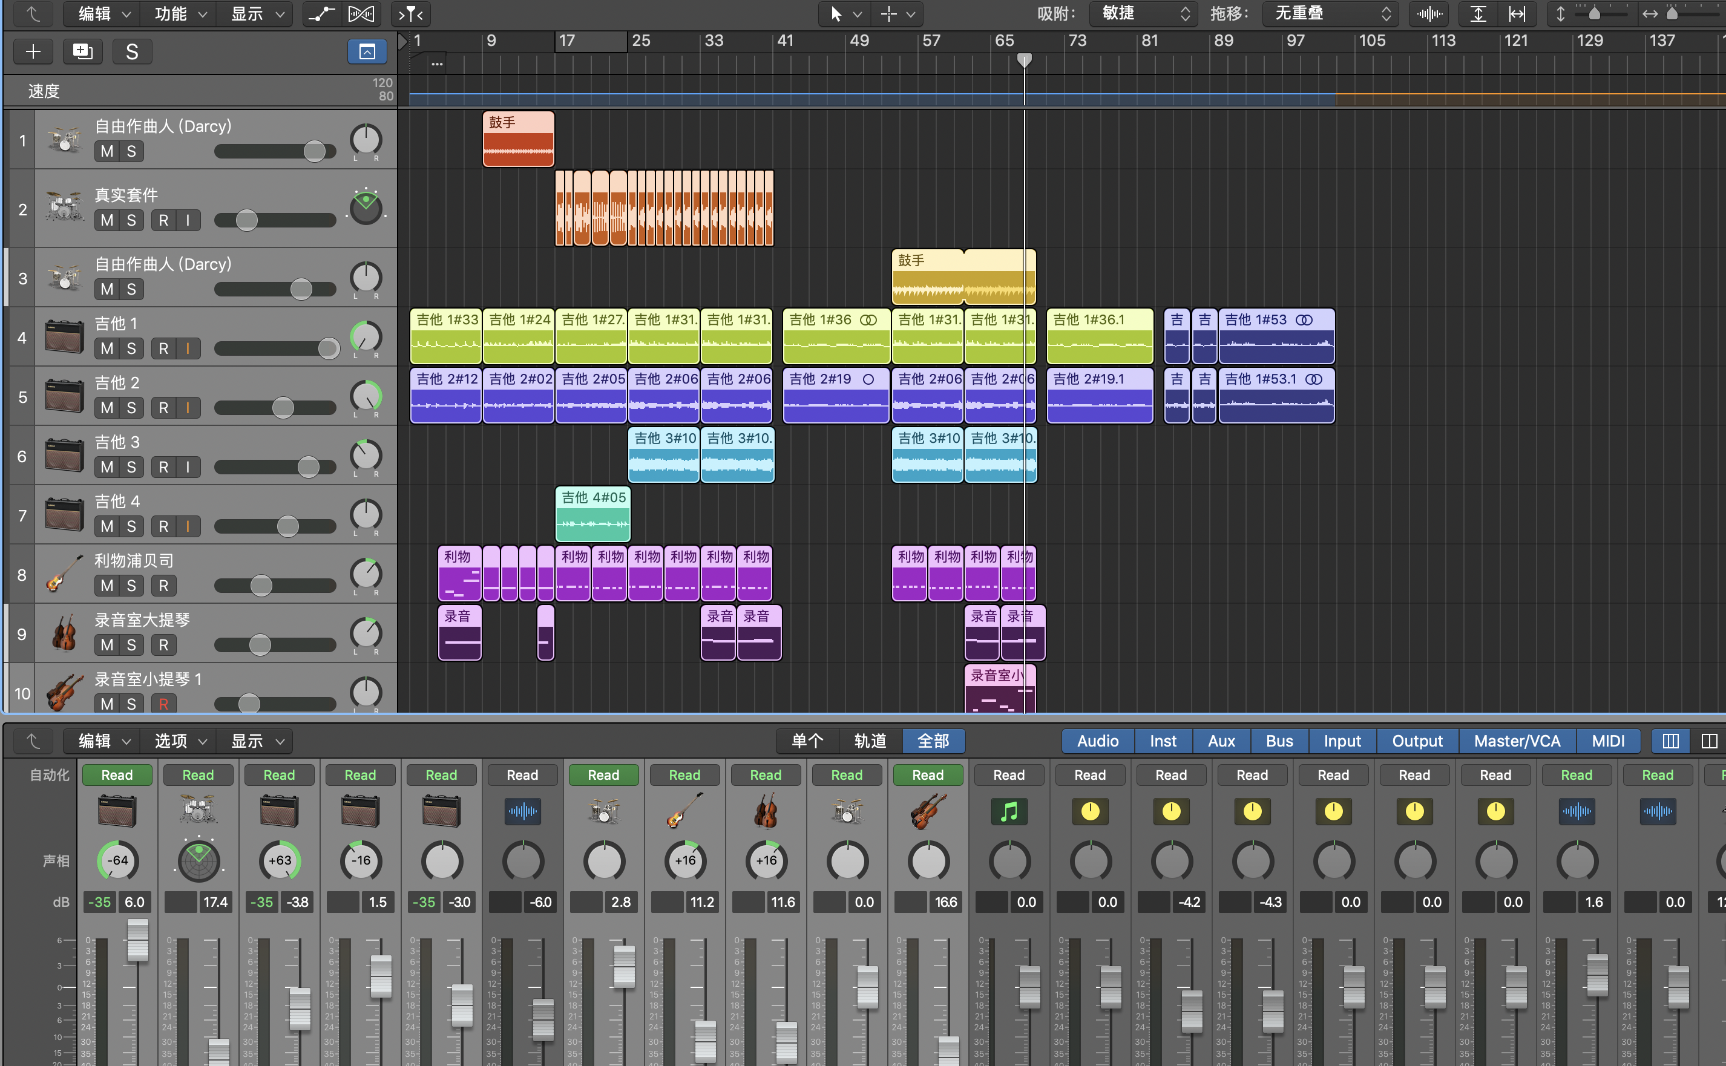Toggle the Output channel filter button
The height and width of the screenshot is (1066, 1726).
coord(1417,741)
